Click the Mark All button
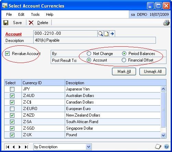172x152 pixels. coord(124,72)
